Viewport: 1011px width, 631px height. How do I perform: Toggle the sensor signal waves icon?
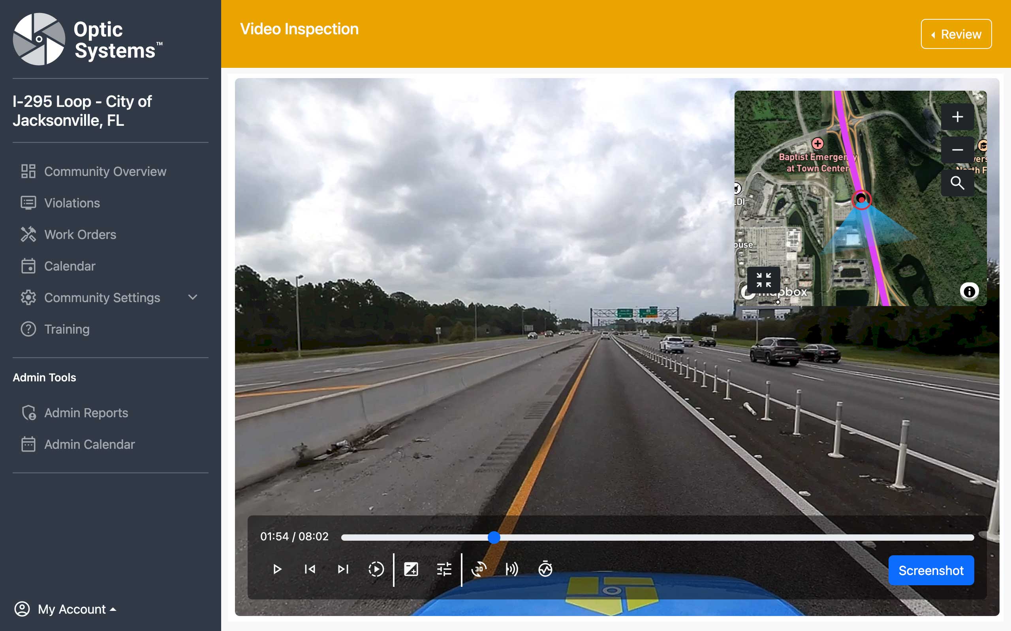(512, 569)
